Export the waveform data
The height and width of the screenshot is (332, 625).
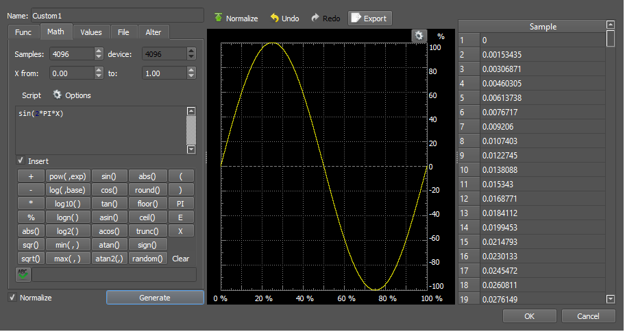(369, 19)
